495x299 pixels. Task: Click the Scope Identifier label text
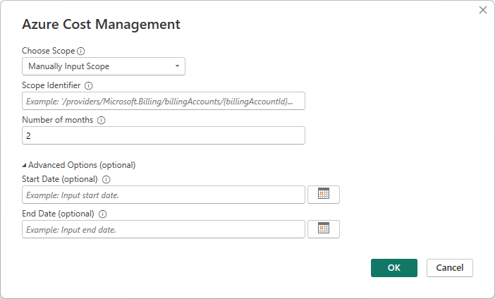(x=51, y=86)
